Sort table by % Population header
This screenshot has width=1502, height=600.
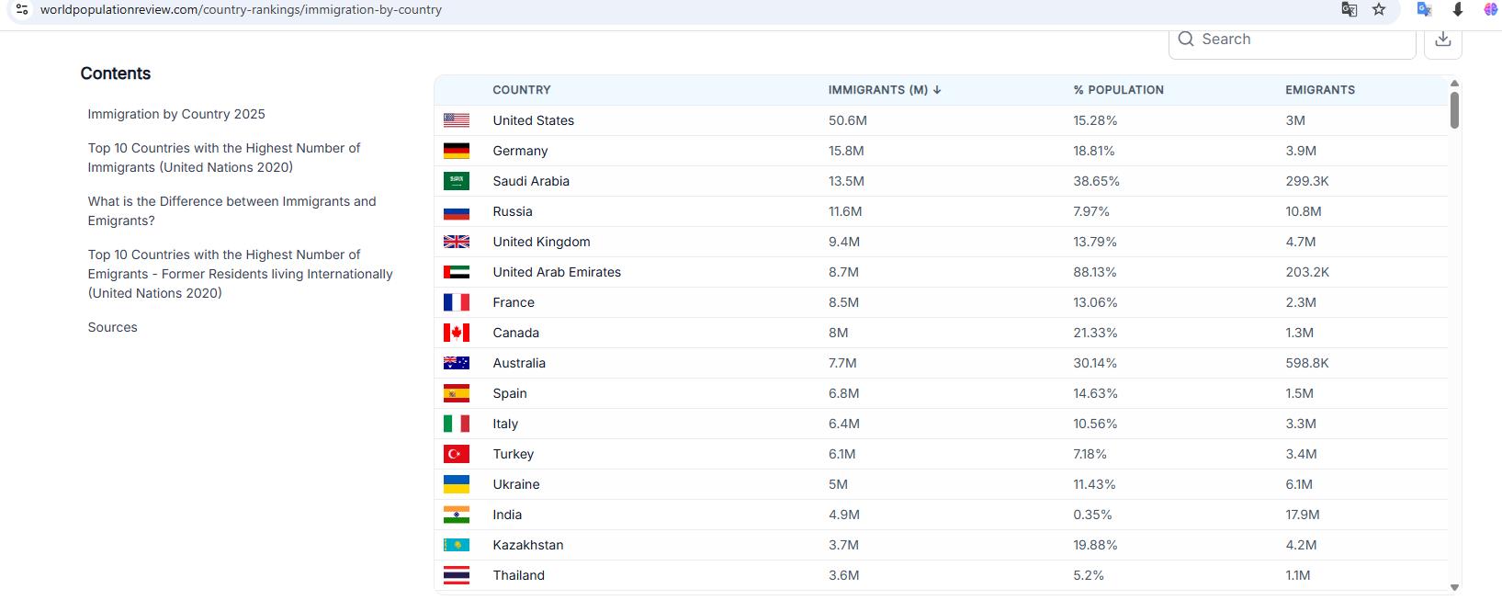pyautogui.click(x=1118, y=90)
